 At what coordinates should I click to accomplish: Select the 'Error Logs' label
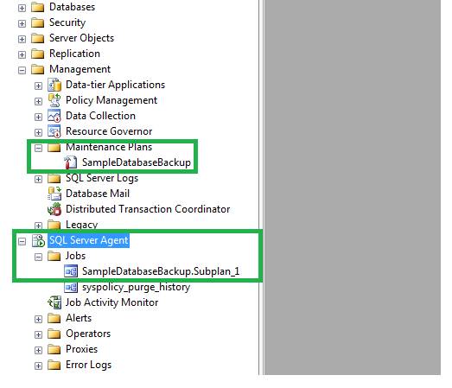click(88, 365)
